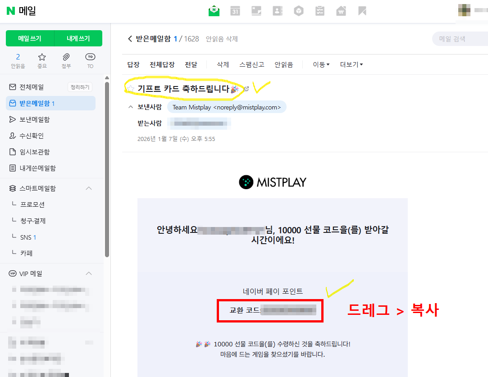Click the 메일 검색 search field
The height and width of the screenshot is (377, 488).
point(460,39)
